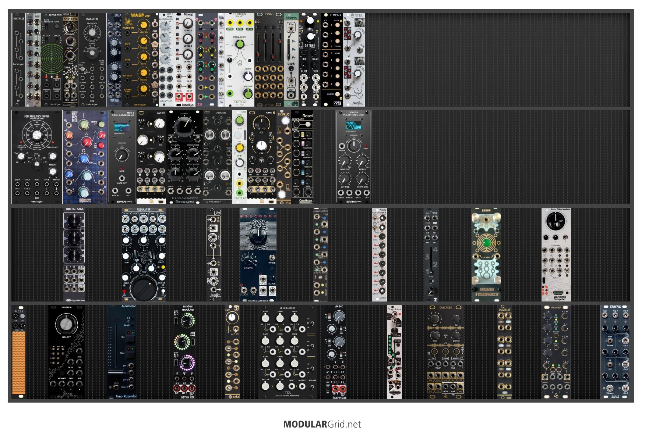
Task: Select the Wave-8 Polyphonic Osc module
Action: [x=353, y=157]
